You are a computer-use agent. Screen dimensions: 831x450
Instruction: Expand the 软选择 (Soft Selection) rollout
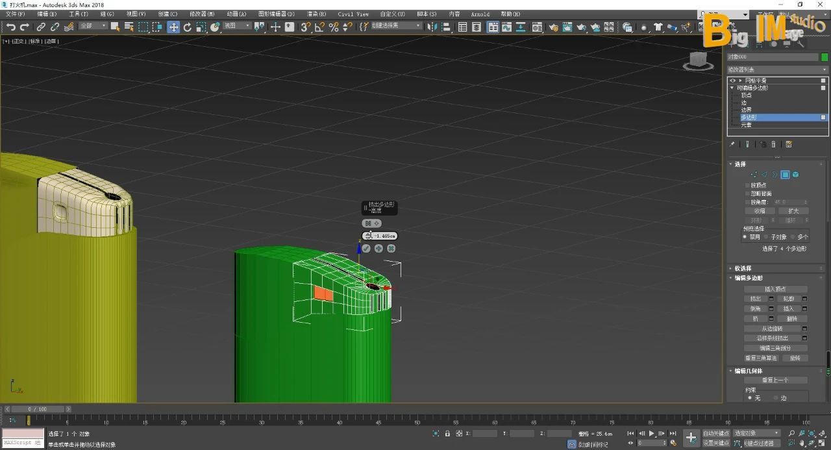(x=743, y=268)
